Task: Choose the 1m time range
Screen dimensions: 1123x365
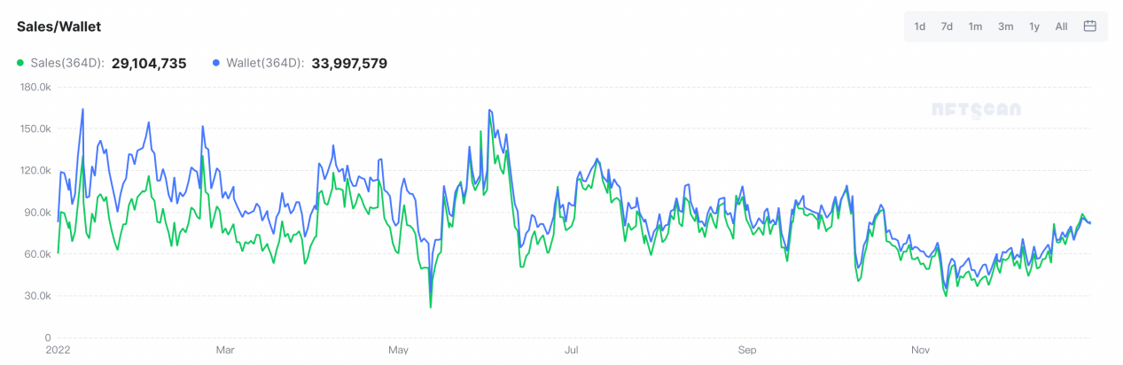Action: [975, 27]
